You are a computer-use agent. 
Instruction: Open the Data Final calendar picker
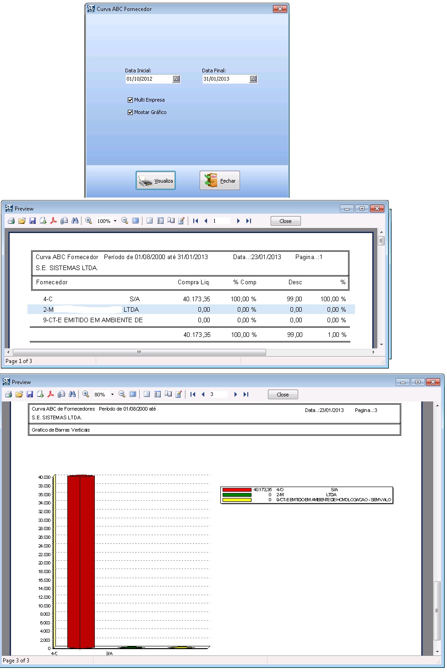253,79
